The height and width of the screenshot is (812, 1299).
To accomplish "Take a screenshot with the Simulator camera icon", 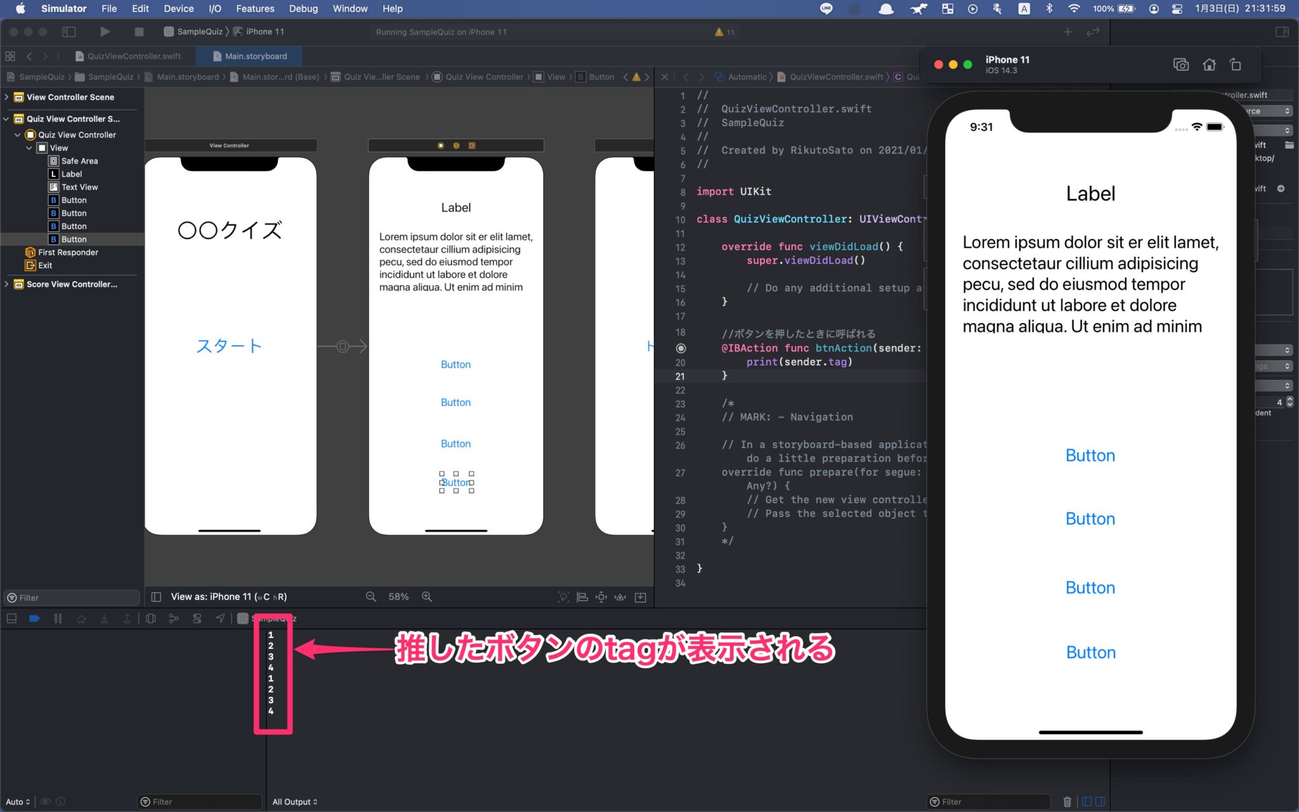I will tap(1181, 64).
